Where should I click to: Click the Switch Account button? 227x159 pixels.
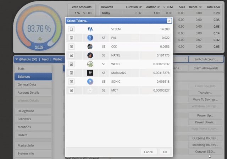(x=206, y=59)
